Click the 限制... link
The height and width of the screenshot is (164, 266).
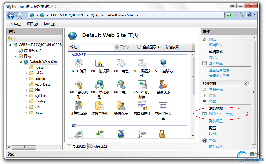214,134
